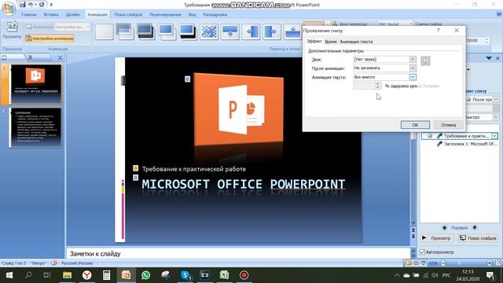Viewport: 503px width, 283px height.
Task: Save the presentation via Quick Access
Action: pos(22,5)
